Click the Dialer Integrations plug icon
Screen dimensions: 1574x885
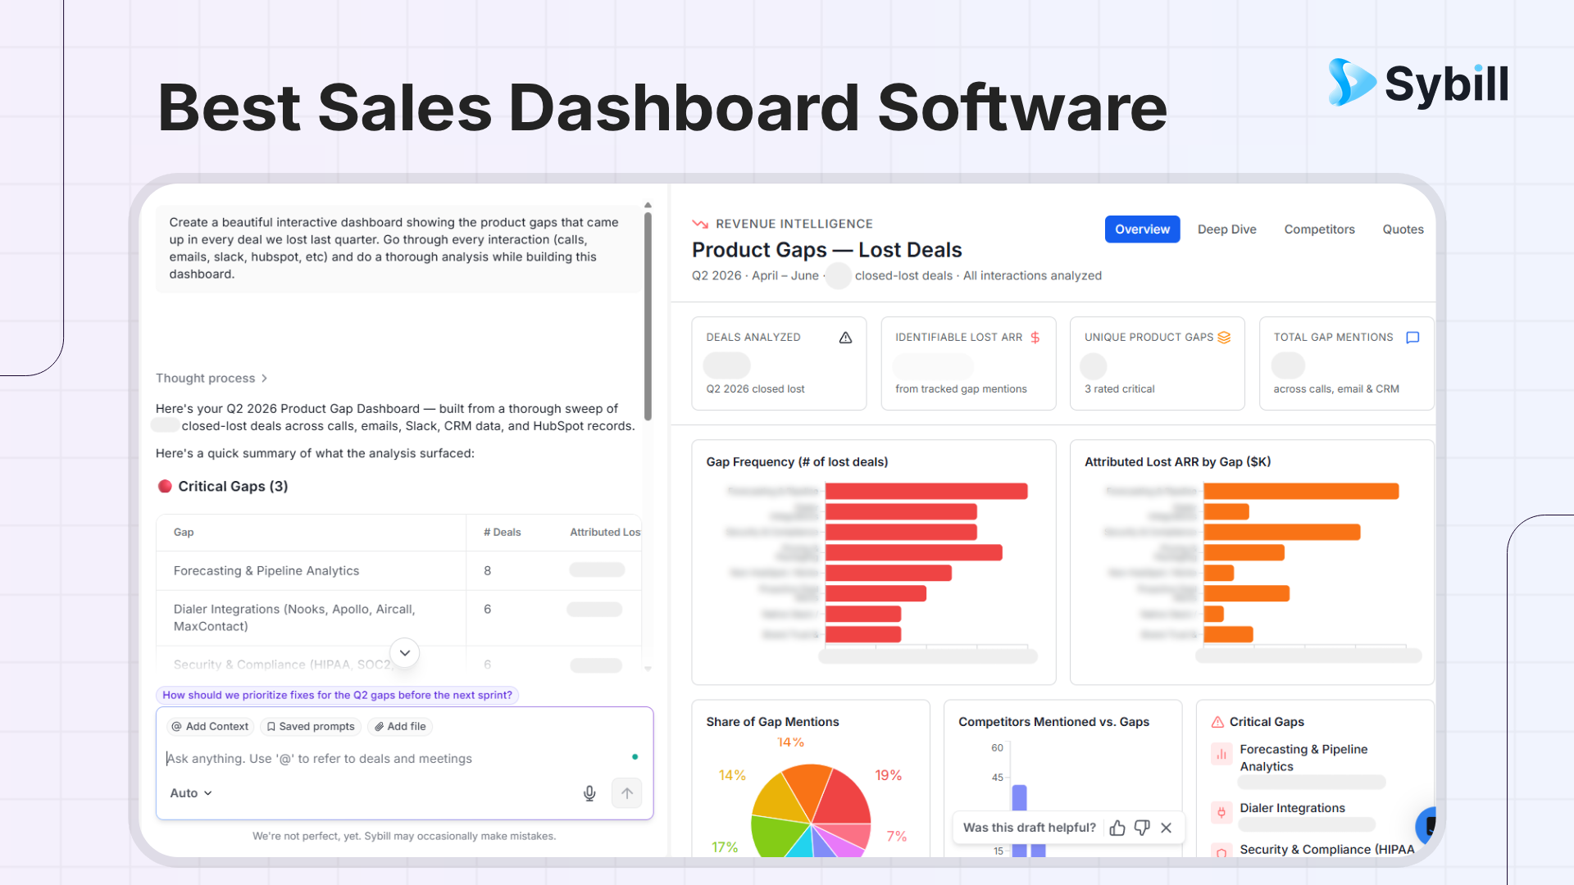coord(1221,812)
